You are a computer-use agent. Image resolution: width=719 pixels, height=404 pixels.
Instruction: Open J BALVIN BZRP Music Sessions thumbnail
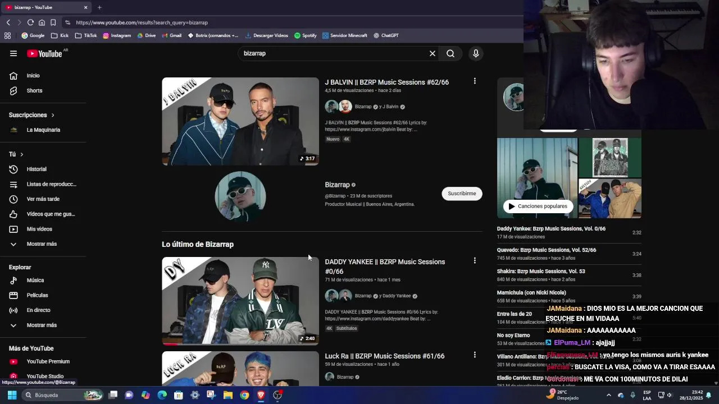click(240, 121)
